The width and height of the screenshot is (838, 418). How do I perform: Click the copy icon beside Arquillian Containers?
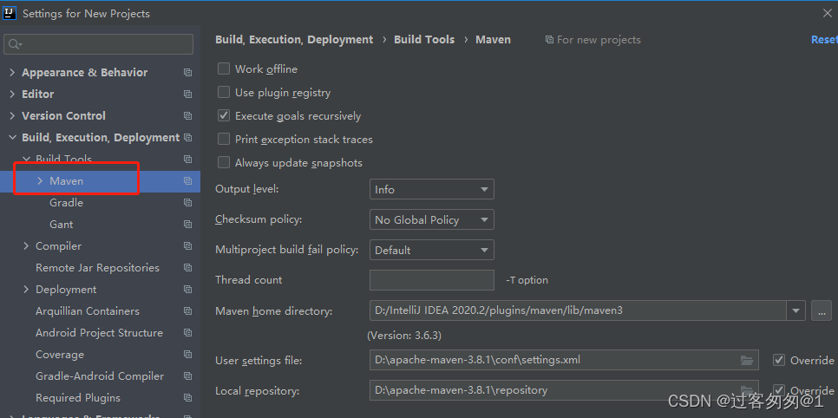187,311
